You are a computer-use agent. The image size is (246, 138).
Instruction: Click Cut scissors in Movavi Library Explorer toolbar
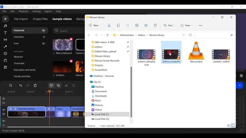click(109, 25)
